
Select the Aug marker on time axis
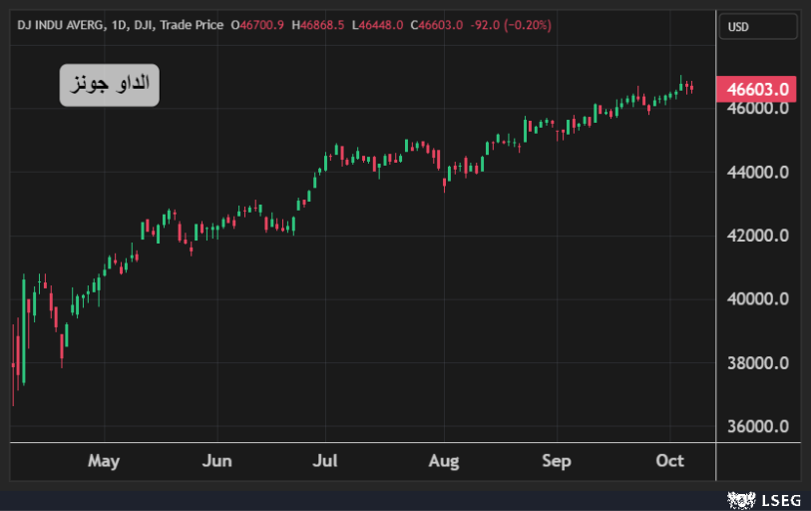point(444,460)
